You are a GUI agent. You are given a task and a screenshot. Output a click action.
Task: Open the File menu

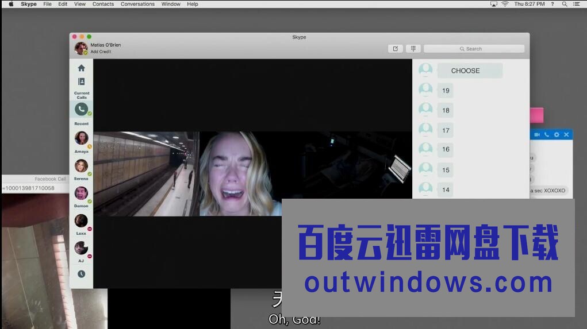(47, 4)
